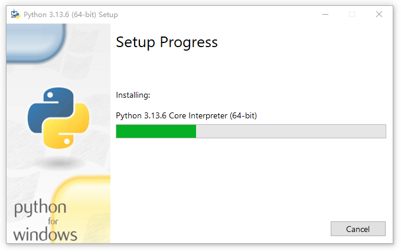
Task: Click the green filled part of progress bar
Action: tap(156, 131)
